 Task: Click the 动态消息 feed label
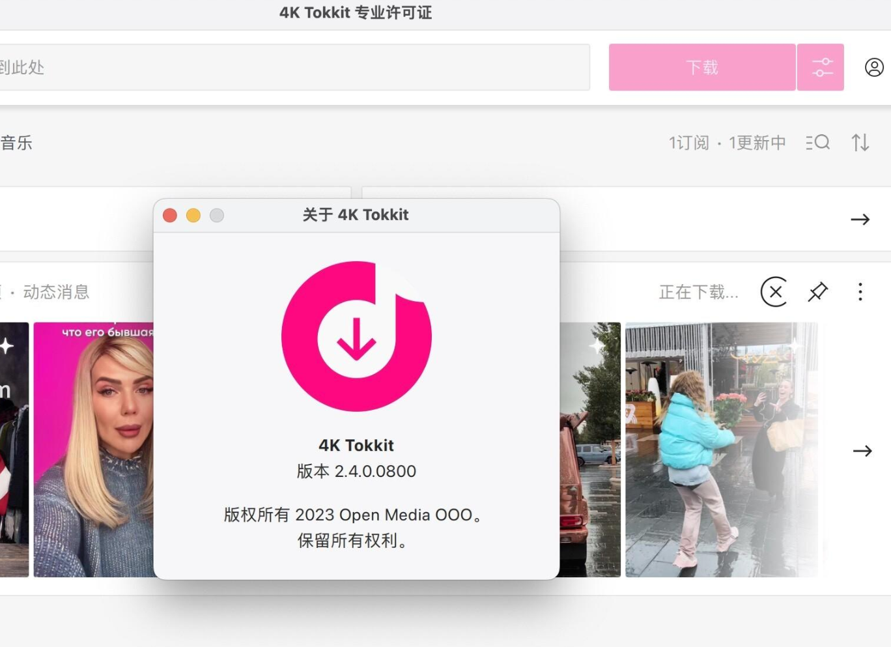[56, 292]
